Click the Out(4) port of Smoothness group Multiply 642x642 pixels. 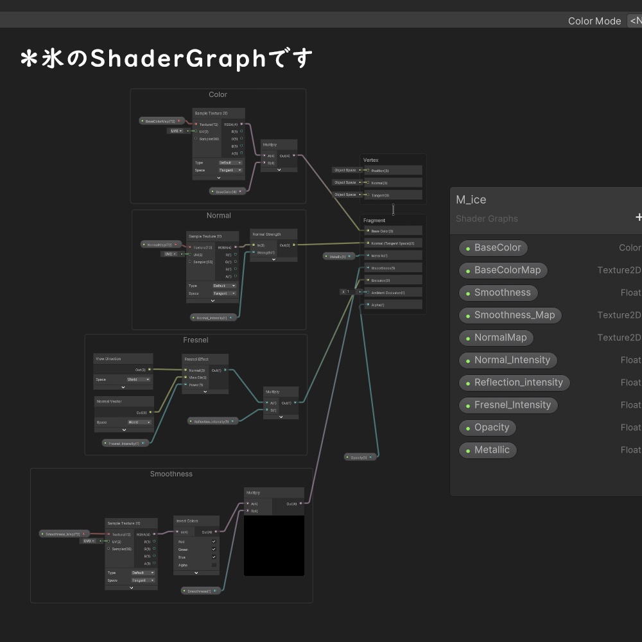pyautogui.click(x=301, y=503)
